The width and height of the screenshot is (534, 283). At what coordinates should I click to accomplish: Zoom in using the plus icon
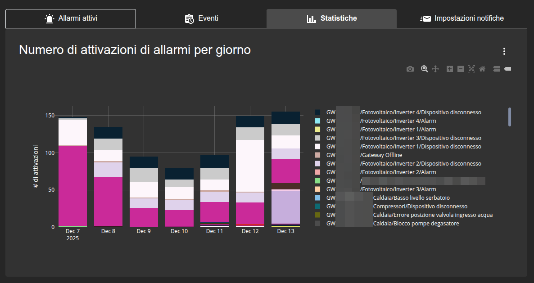pos(449,69)
